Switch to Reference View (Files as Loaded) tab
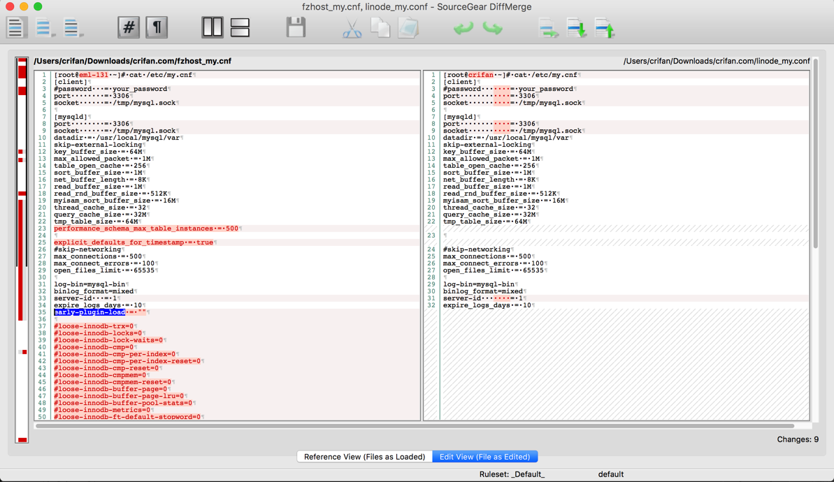The height and width of the screenshot is (482, 834). pos(364,456)
